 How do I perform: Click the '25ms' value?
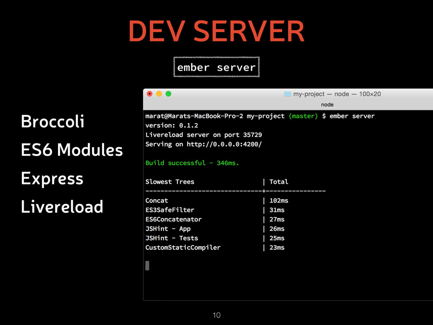pos(277,238)
